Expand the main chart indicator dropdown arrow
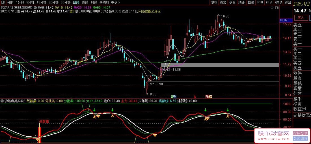311x144 pixels. [x=35, y=8]
